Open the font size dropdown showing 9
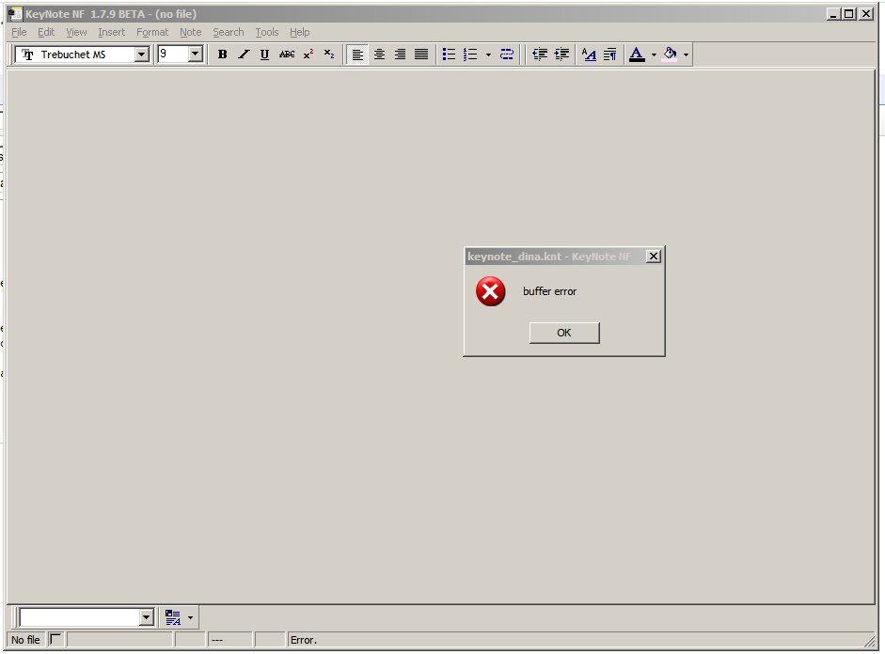885x654 pixels. (196, 54)
